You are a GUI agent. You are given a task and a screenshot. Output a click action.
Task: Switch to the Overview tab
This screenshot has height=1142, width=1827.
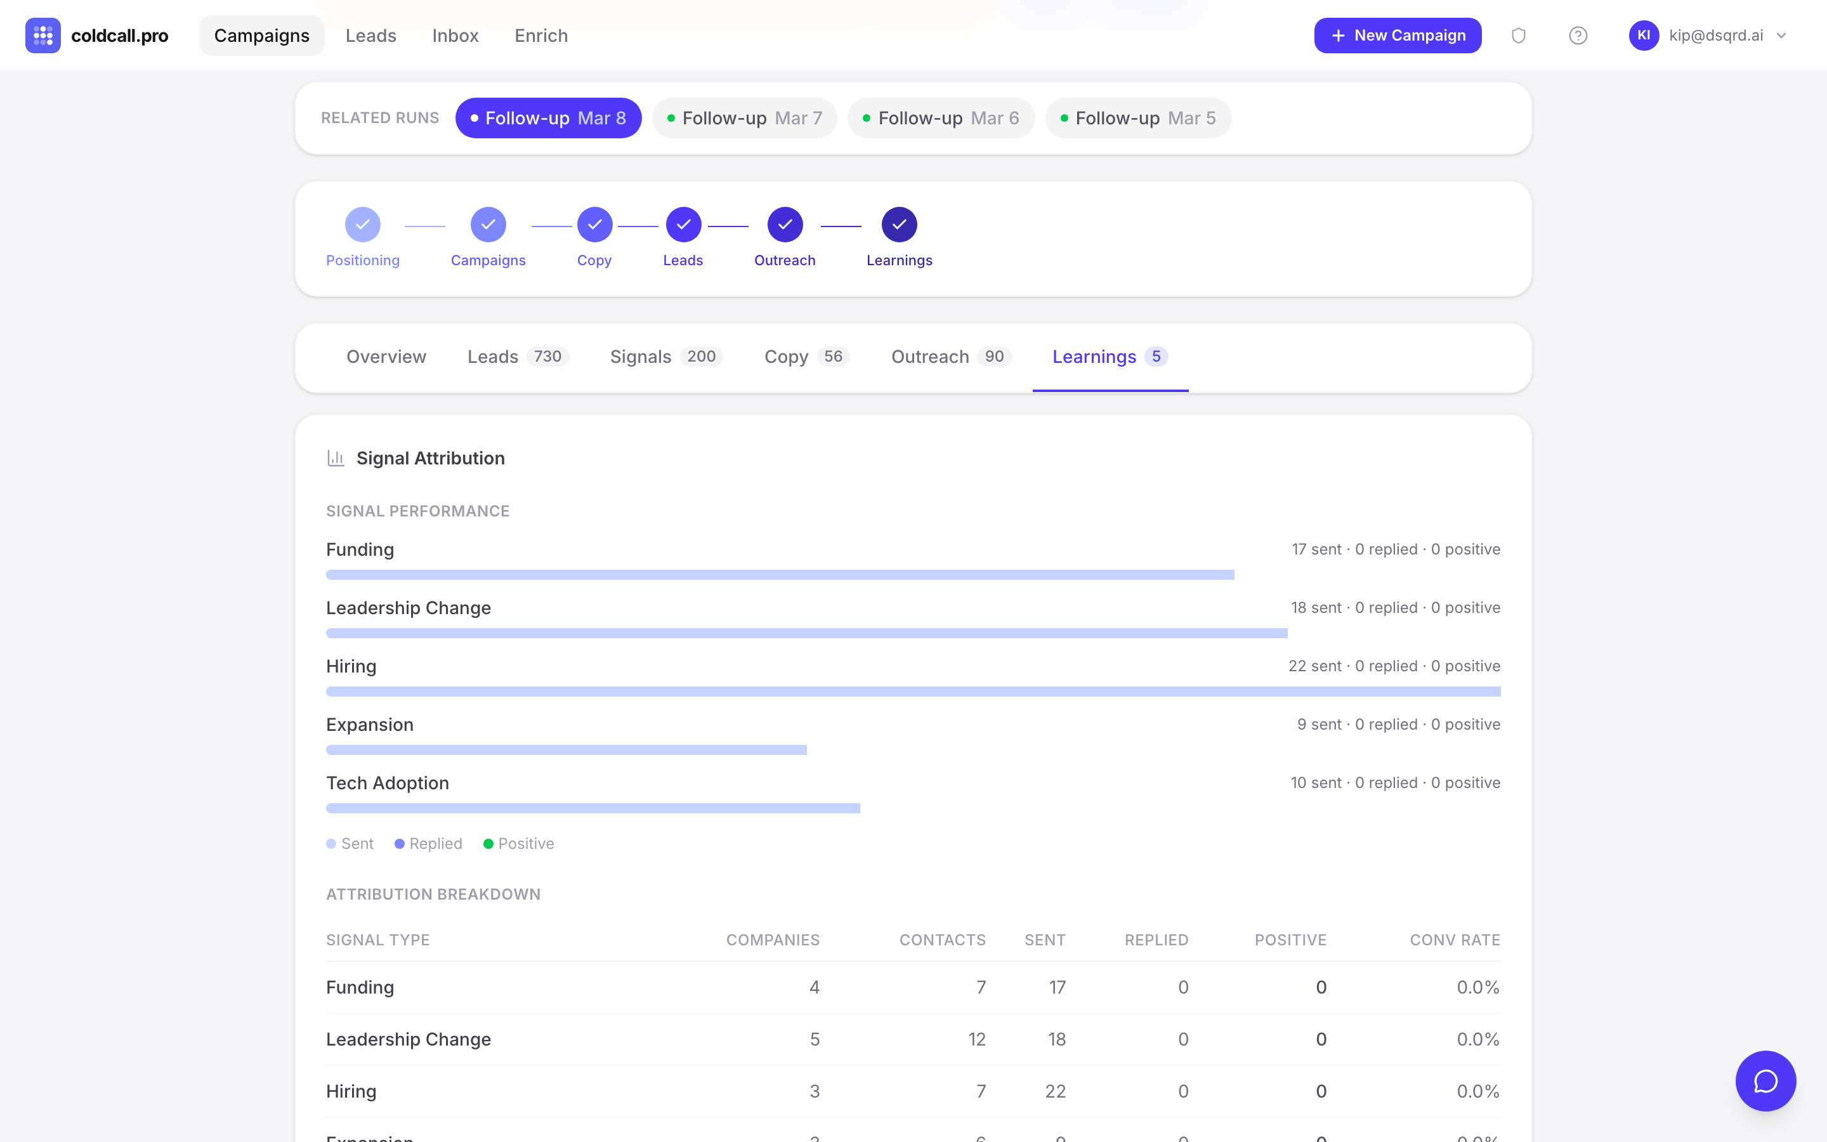click(x=386, y=357)
